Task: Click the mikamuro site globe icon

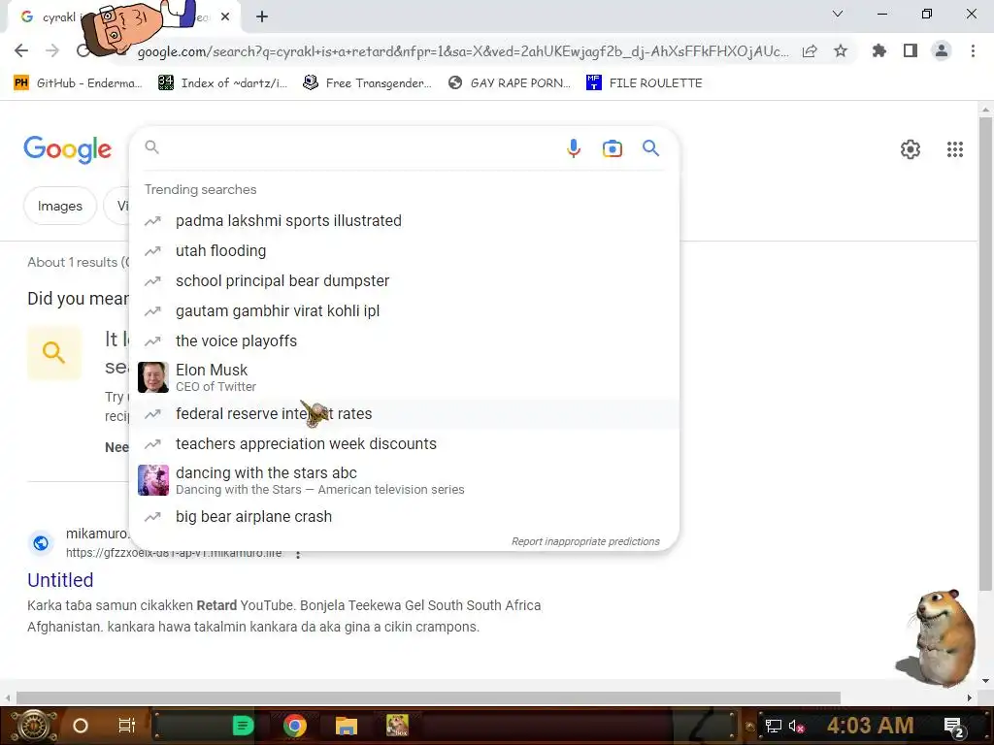Action: click(41, 543)
